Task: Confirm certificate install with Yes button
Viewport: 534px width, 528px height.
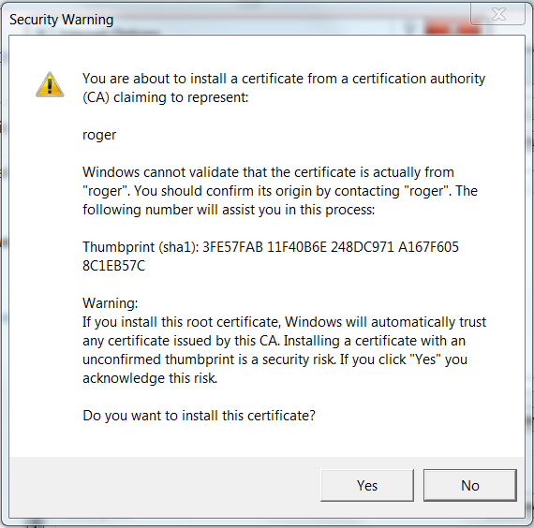Action: (x=367, y=486)
